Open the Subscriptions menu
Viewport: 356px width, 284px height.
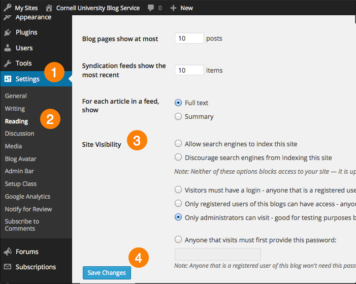(36, 267)
